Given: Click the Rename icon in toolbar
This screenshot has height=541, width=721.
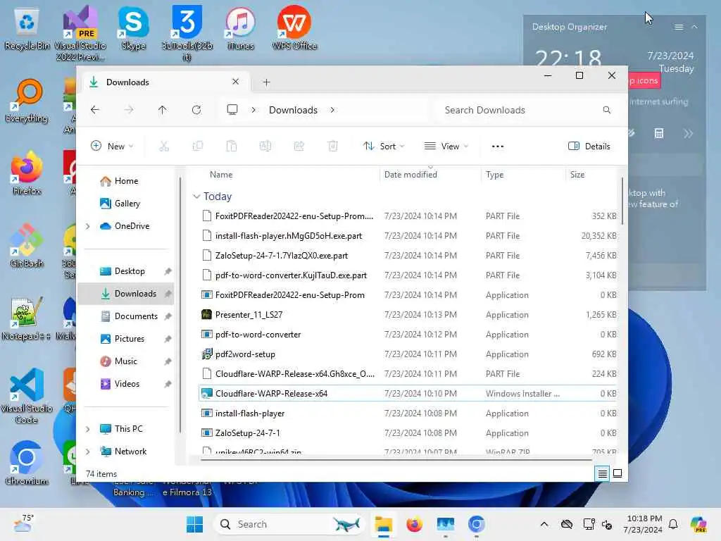Looking at the screenshot, I should point(265,147).
